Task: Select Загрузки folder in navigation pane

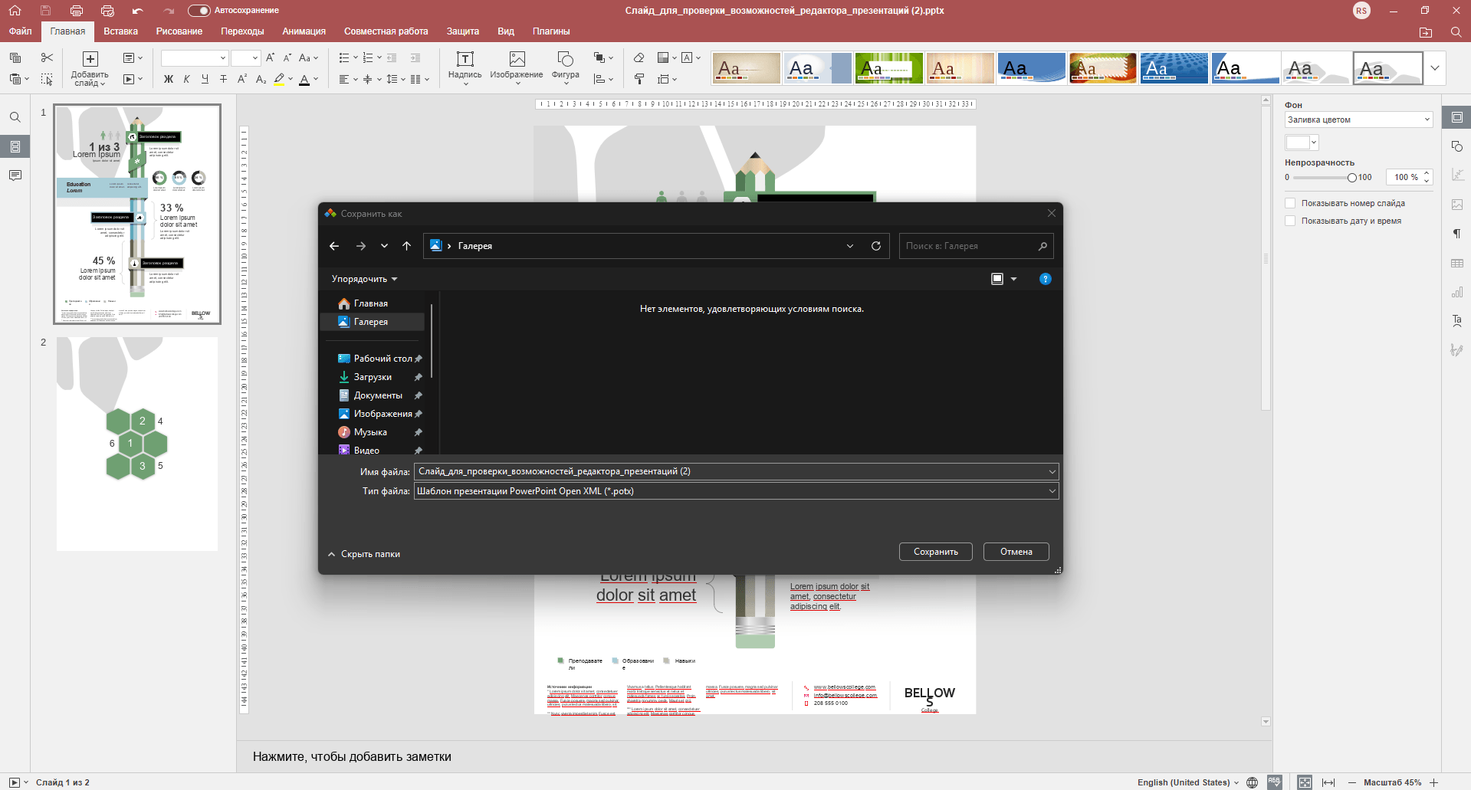Action: click(373, 377)
